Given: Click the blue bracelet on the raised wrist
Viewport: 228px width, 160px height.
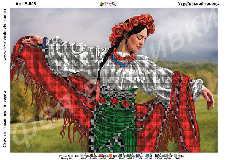Looking at the screenshot, I should coord(46,41).
